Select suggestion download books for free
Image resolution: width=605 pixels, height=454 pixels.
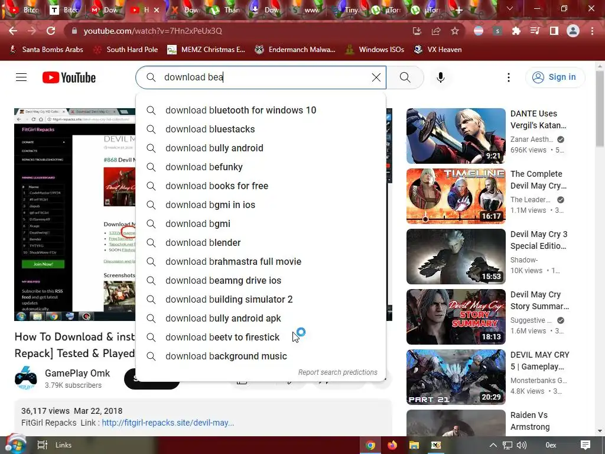pos(261,186)
